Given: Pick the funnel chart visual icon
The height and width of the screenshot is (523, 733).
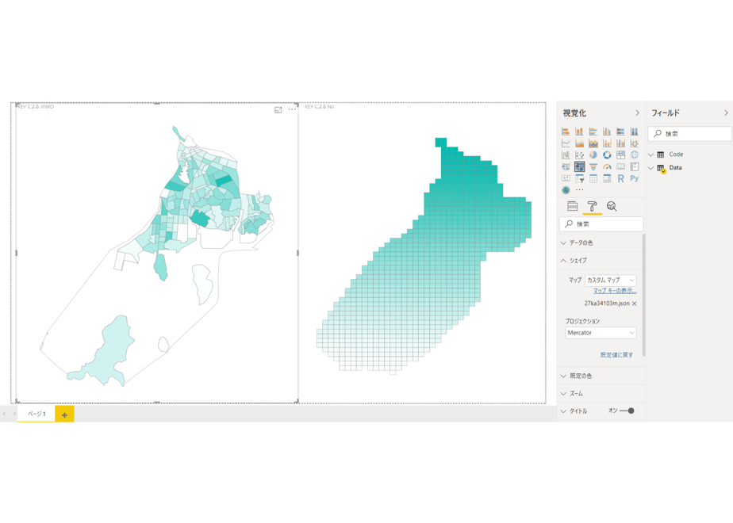Looking at the screenshot, I should click(x=593, y=166).
